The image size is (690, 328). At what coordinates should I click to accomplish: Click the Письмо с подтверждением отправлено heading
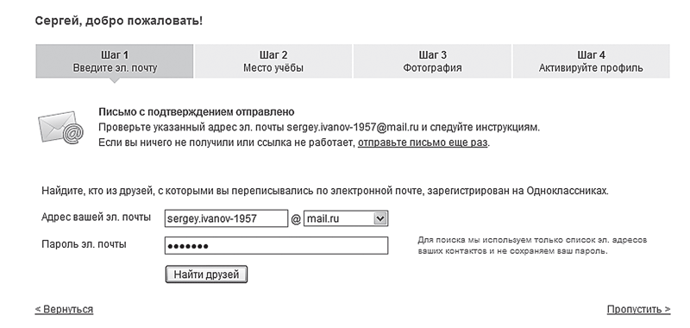click(x=197, y=112)
